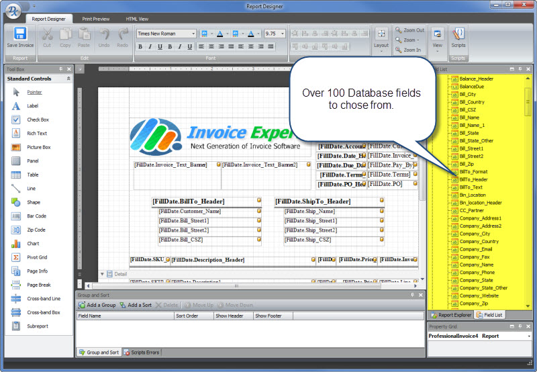The height and width of the screenshot is (372, 537).
Task: Collapse the Detail band
Action: 102,274
